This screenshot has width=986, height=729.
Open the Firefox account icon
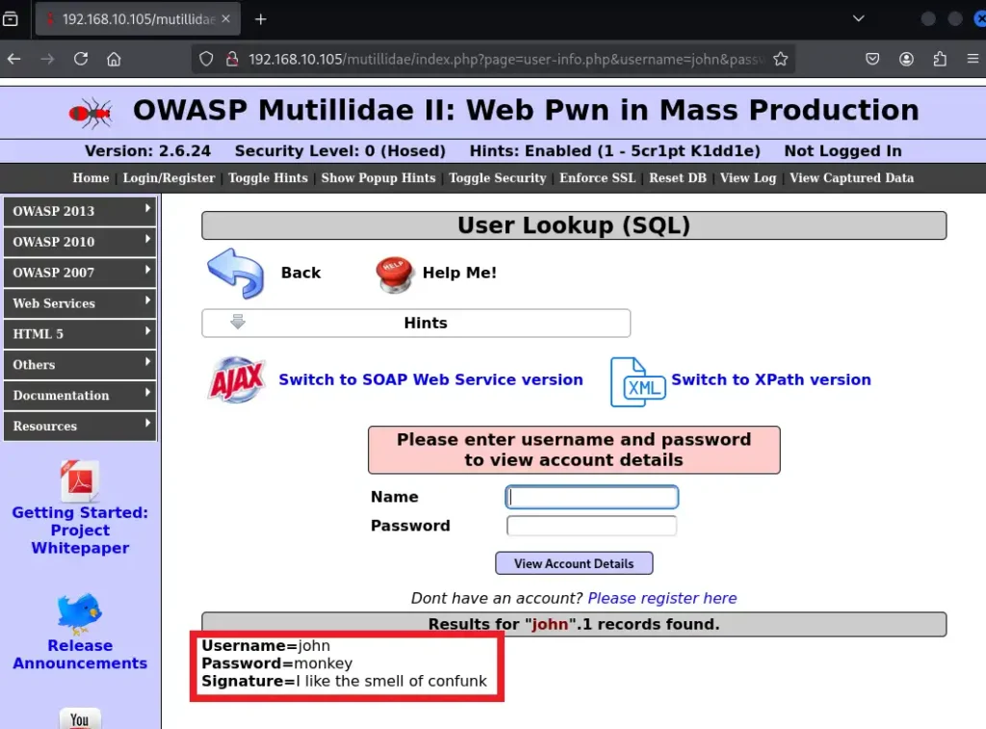tap(906, 59)
